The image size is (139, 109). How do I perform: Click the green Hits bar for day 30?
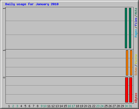pos(126,28)
